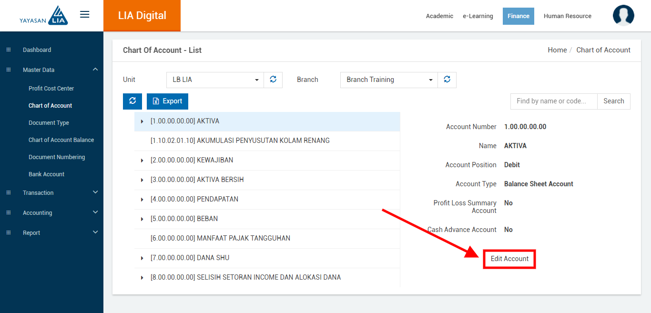Switch to the Academic module tab
The image size is (651, 313).
tap(439, 16)
